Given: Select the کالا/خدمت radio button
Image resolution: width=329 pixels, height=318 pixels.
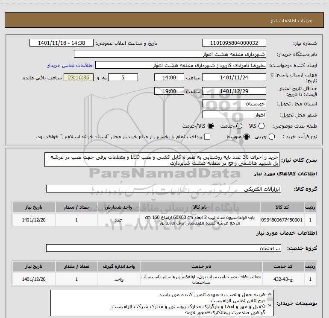Looking at the screenshot, I should 211,126.
